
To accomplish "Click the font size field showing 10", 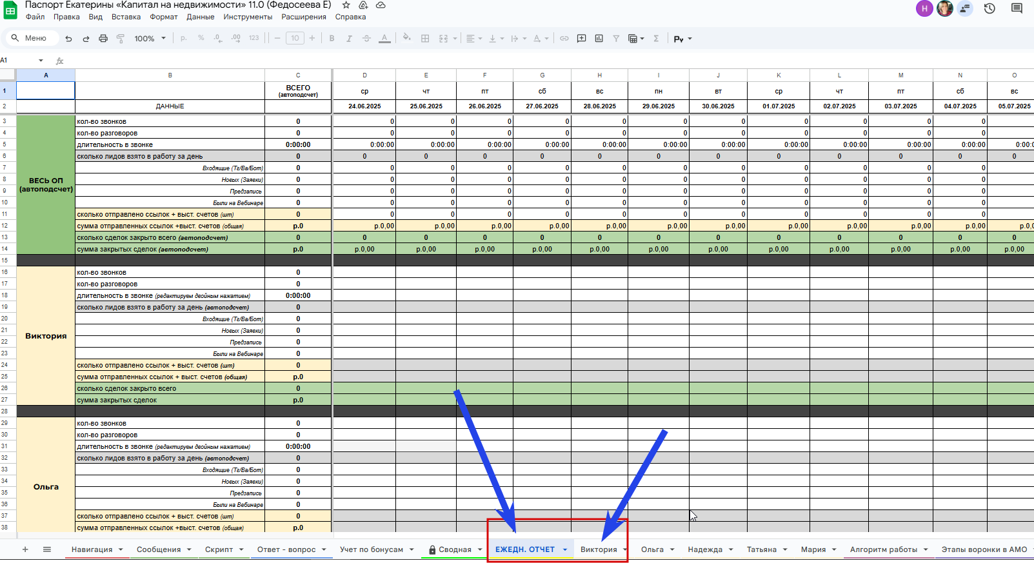I will tap(295, 39).
